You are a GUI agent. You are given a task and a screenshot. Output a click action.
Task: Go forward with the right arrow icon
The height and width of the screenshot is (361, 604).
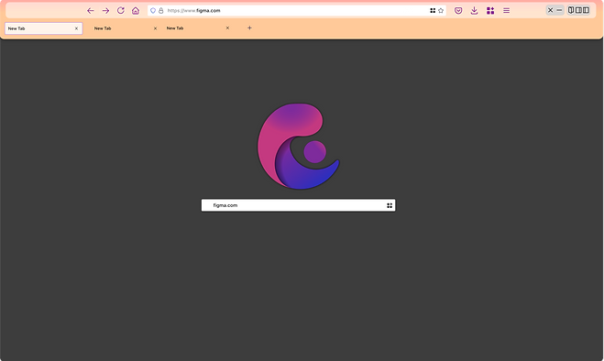click(105, 11)
